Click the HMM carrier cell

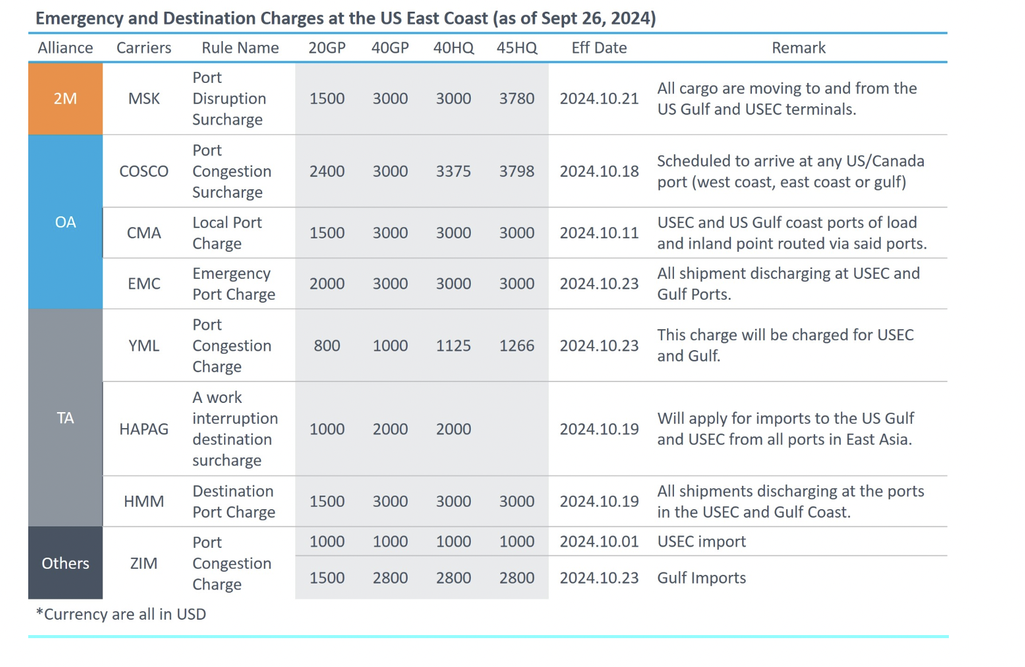tap(144, 501)
